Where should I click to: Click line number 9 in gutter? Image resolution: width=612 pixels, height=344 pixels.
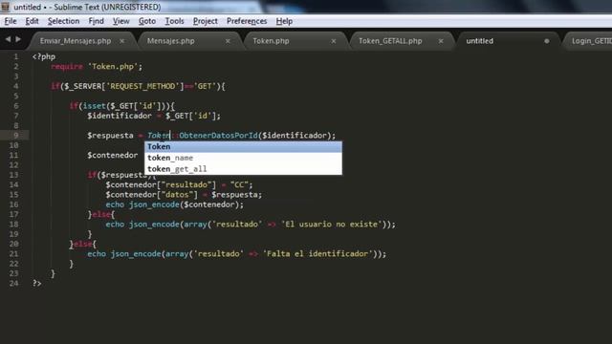[16, 136]
